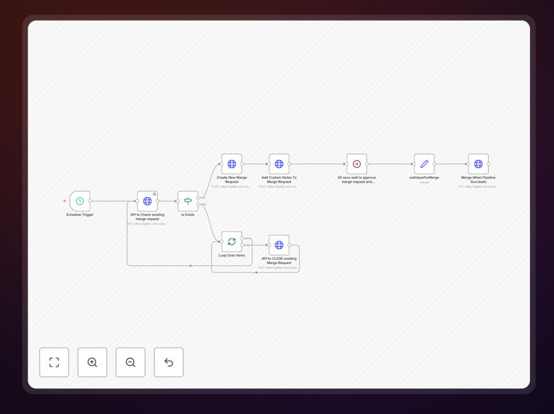Select the Loop Over Items node
This screenshot has height=414, width=554.
[x=232, y=242]
